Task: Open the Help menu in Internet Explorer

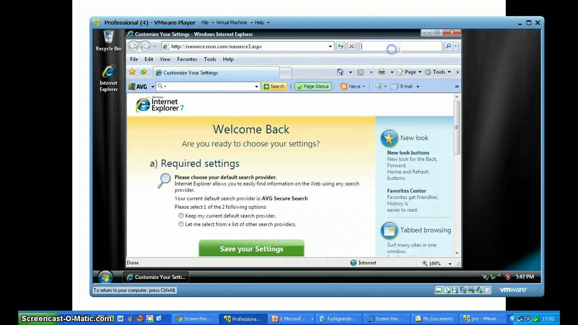Action: 228,59
